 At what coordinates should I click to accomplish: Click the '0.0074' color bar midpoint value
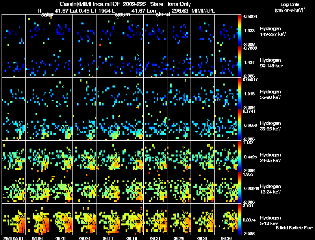[x=249, y=220]
